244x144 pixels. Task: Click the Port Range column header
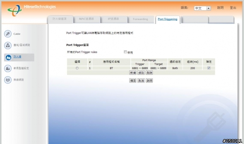pyautogui.click(x=149, y=60)
